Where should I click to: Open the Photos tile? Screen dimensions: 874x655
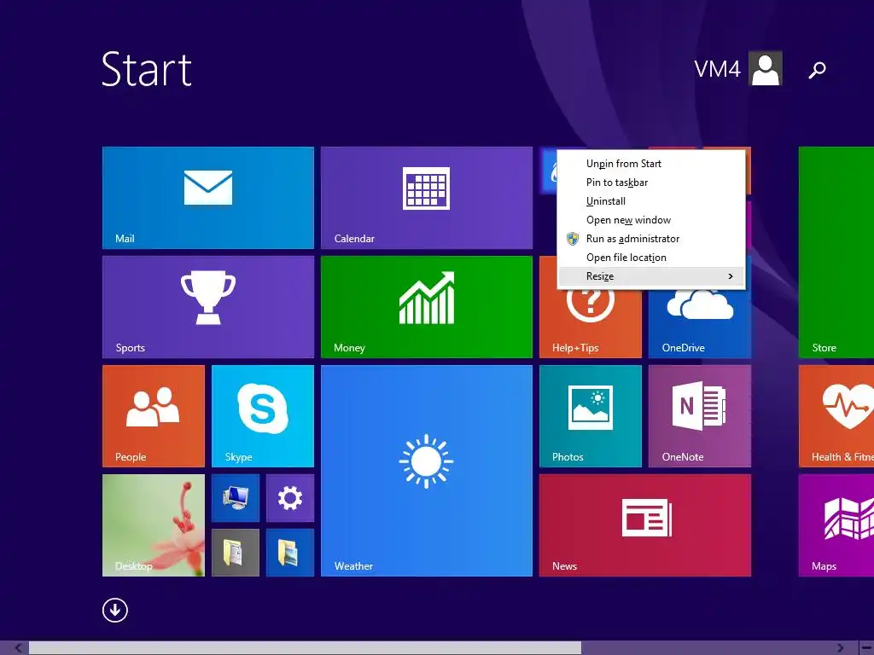click(591, 416)
